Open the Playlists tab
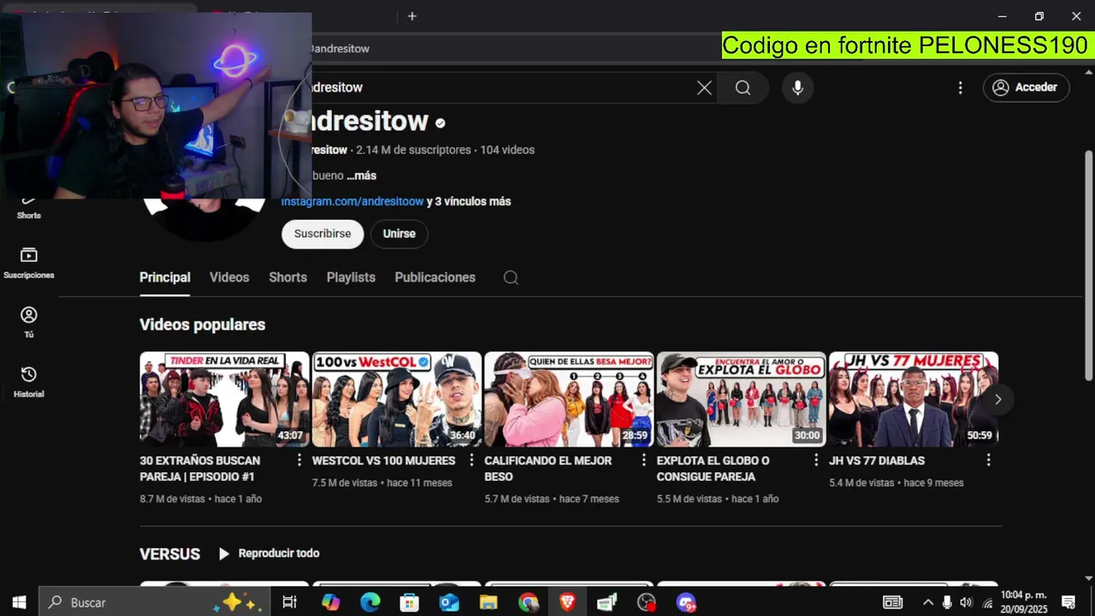This screenshot has width=1095, height=616. point(351,277)
